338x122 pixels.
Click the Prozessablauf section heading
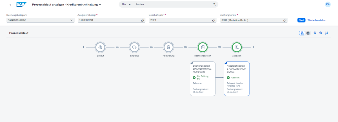[x=19, y=33]
